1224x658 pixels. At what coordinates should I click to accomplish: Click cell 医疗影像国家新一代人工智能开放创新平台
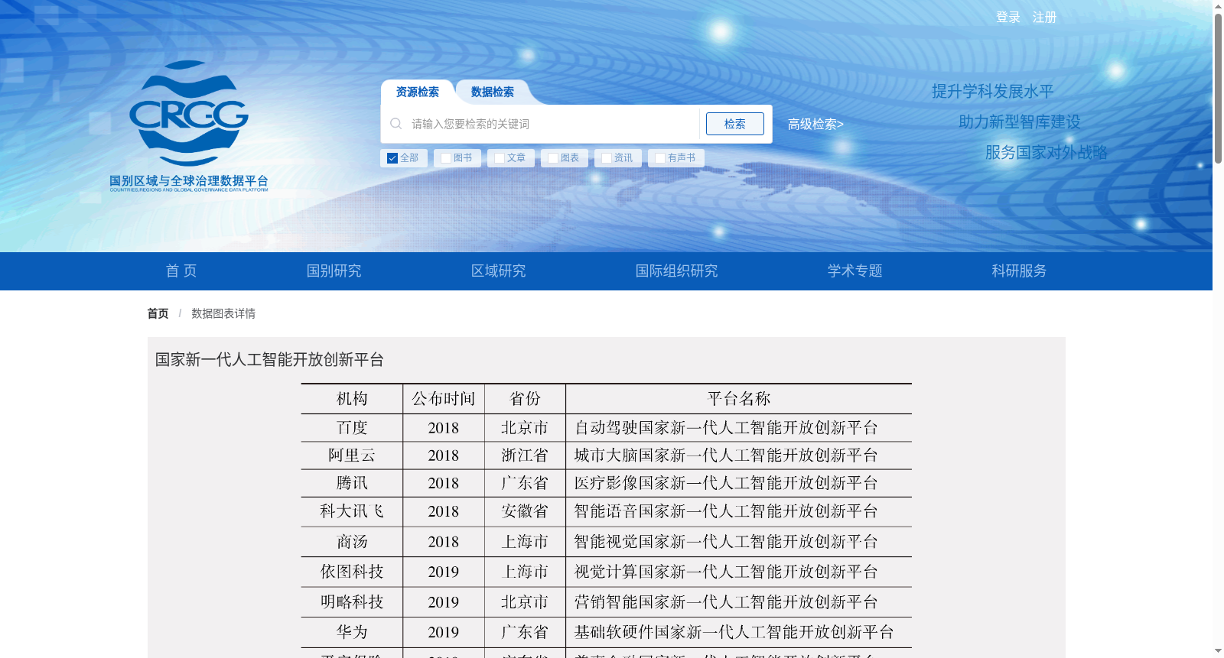(x=726, y=483)
